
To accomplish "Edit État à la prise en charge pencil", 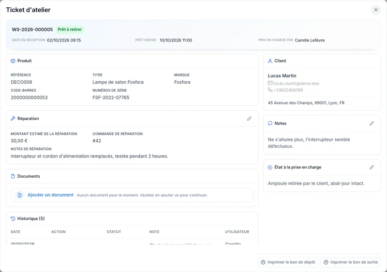I will tap(372, 167).
